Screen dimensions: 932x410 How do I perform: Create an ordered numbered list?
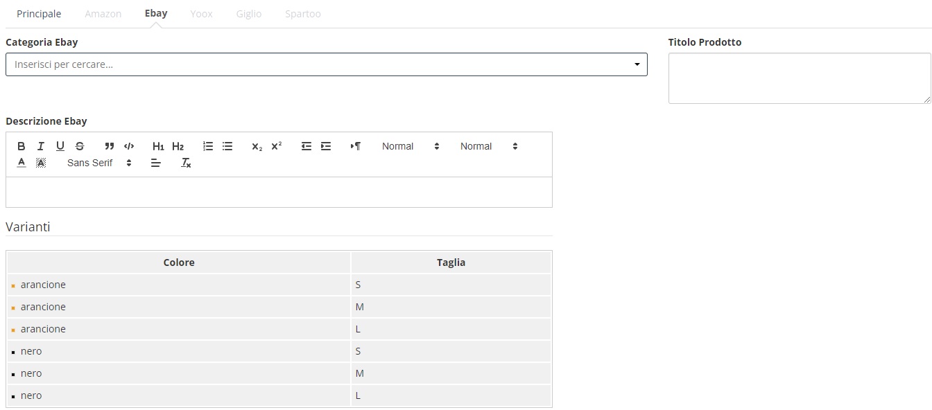click(208, 146)
